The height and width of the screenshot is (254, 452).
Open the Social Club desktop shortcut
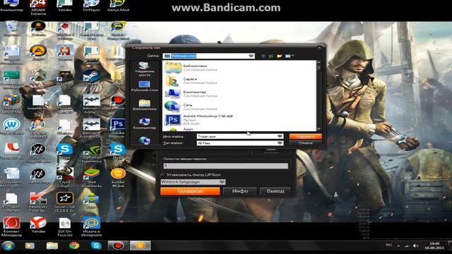[x=64, y=202]
